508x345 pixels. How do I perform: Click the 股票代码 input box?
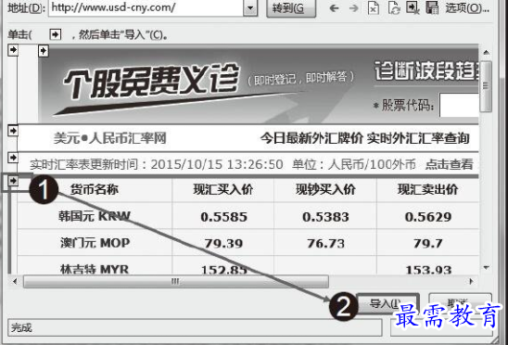click(459, 105)
